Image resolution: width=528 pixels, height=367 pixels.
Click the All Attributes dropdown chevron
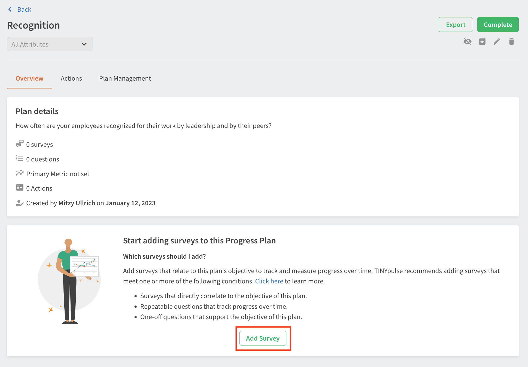click(84, 44)
